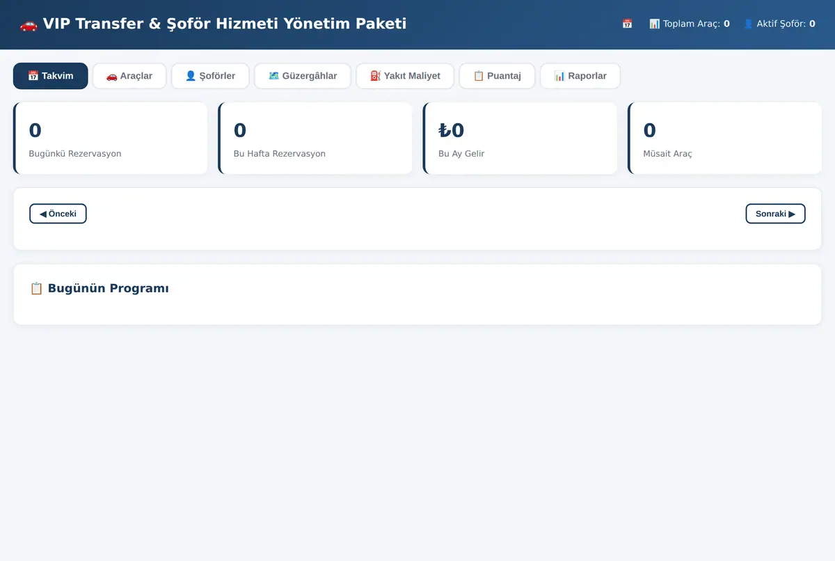
Task: Open the Yakıt Maliyet tab
Action: [405, 76]
